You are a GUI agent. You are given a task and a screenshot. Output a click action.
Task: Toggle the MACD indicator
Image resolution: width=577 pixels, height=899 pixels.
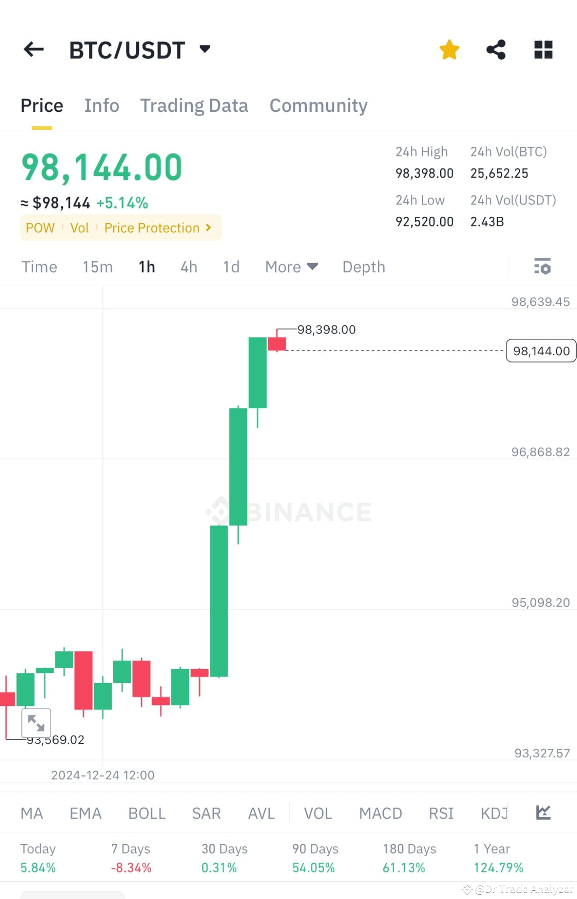pos(380,813)
